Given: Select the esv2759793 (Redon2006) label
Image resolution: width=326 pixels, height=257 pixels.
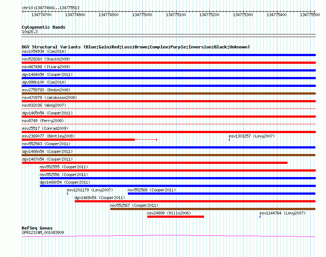Looking at the screenshot, I should point(46,90).
